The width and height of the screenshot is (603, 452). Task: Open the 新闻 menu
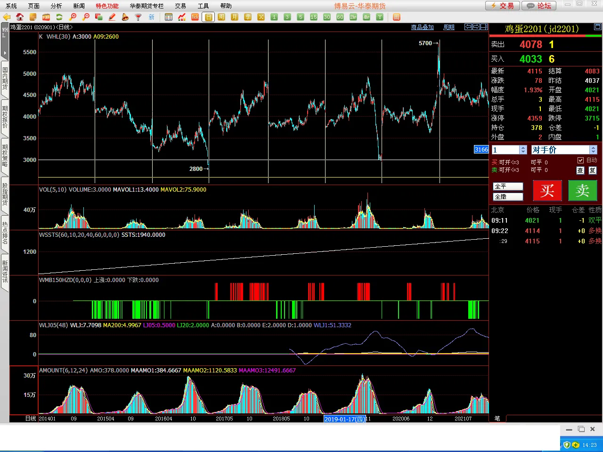(x=79, y=6)
